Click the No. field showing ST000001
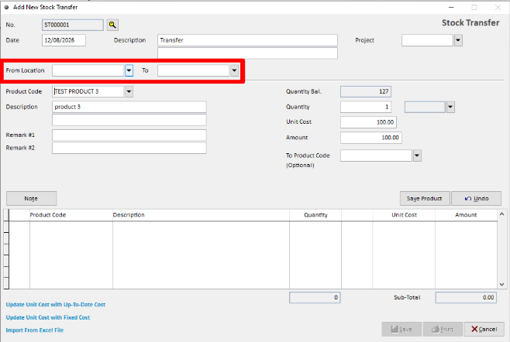The height and width of the screenshot is (342, 510). [73, 25]
